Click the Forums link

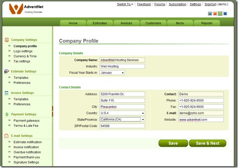click(160, 4)
